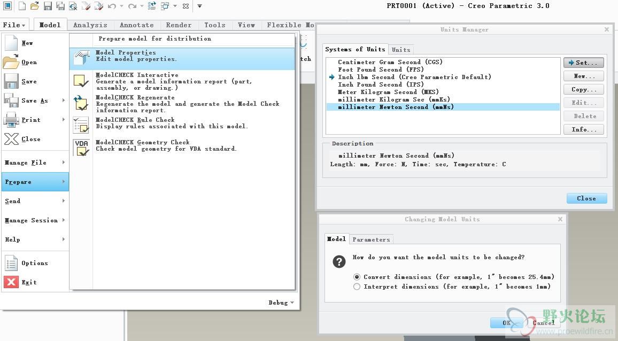The image size is (618, 341).
Task: Click the ModelCHECK Interactive icon
Action: [x=81, y=81]
